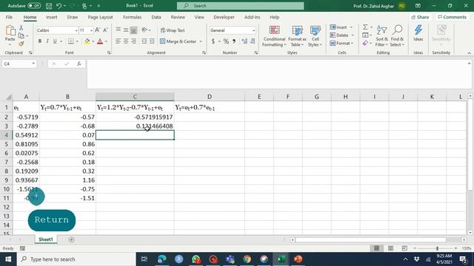Open Find & Select menu
Image resolution: width=474 pixels, height=266 pixels.
click(397, 36)
